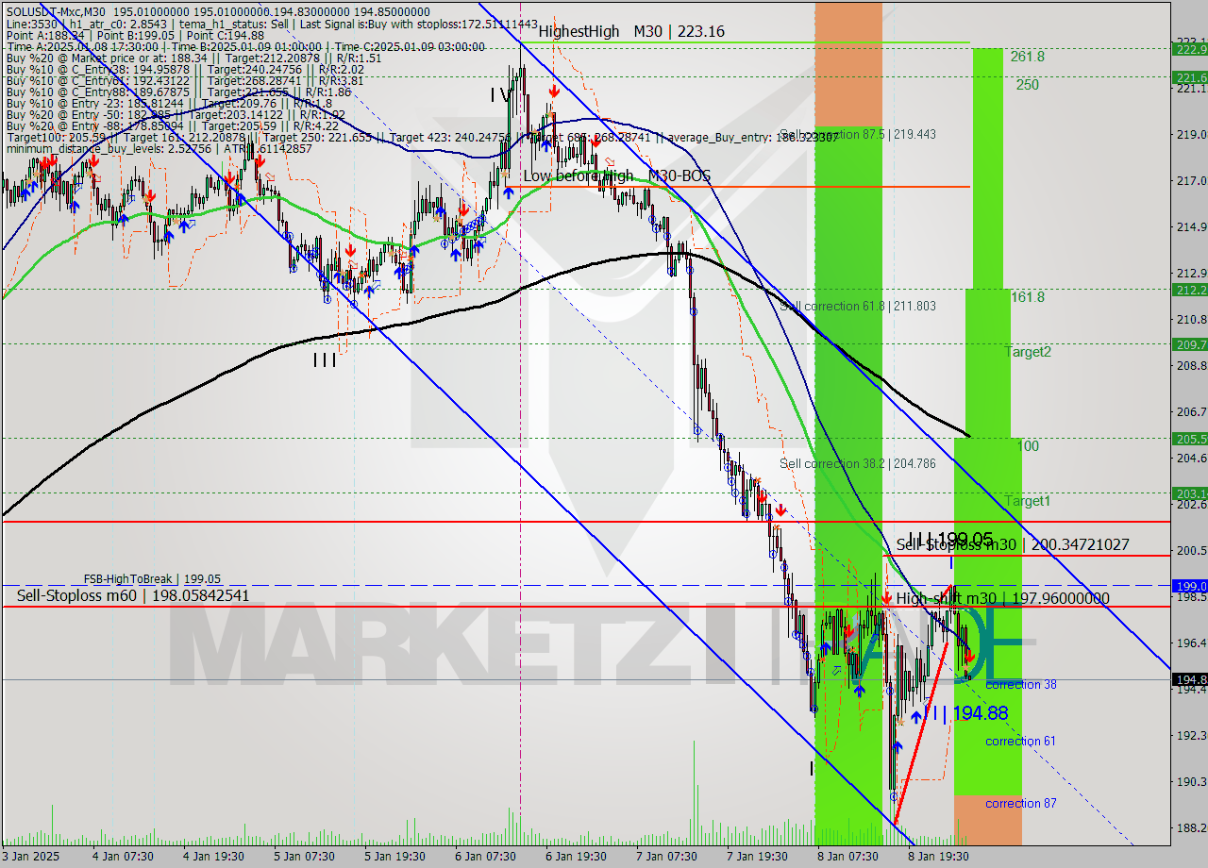Click the 3 Jan 2025 date label

click(x=30, y=857)
